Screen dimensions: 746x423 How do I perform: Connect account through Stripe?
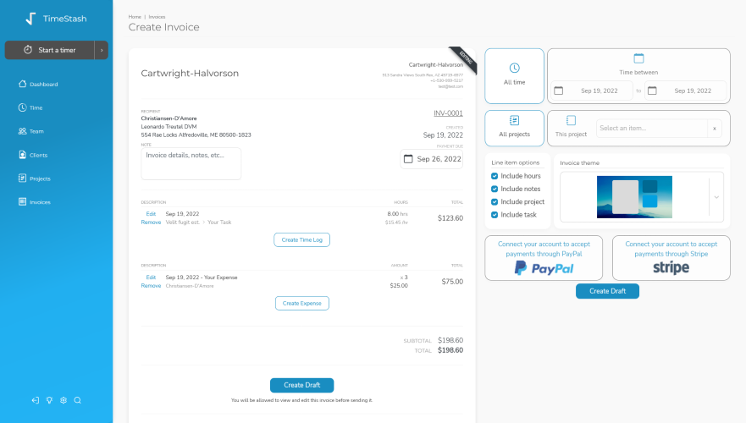(x=671, y=258)
